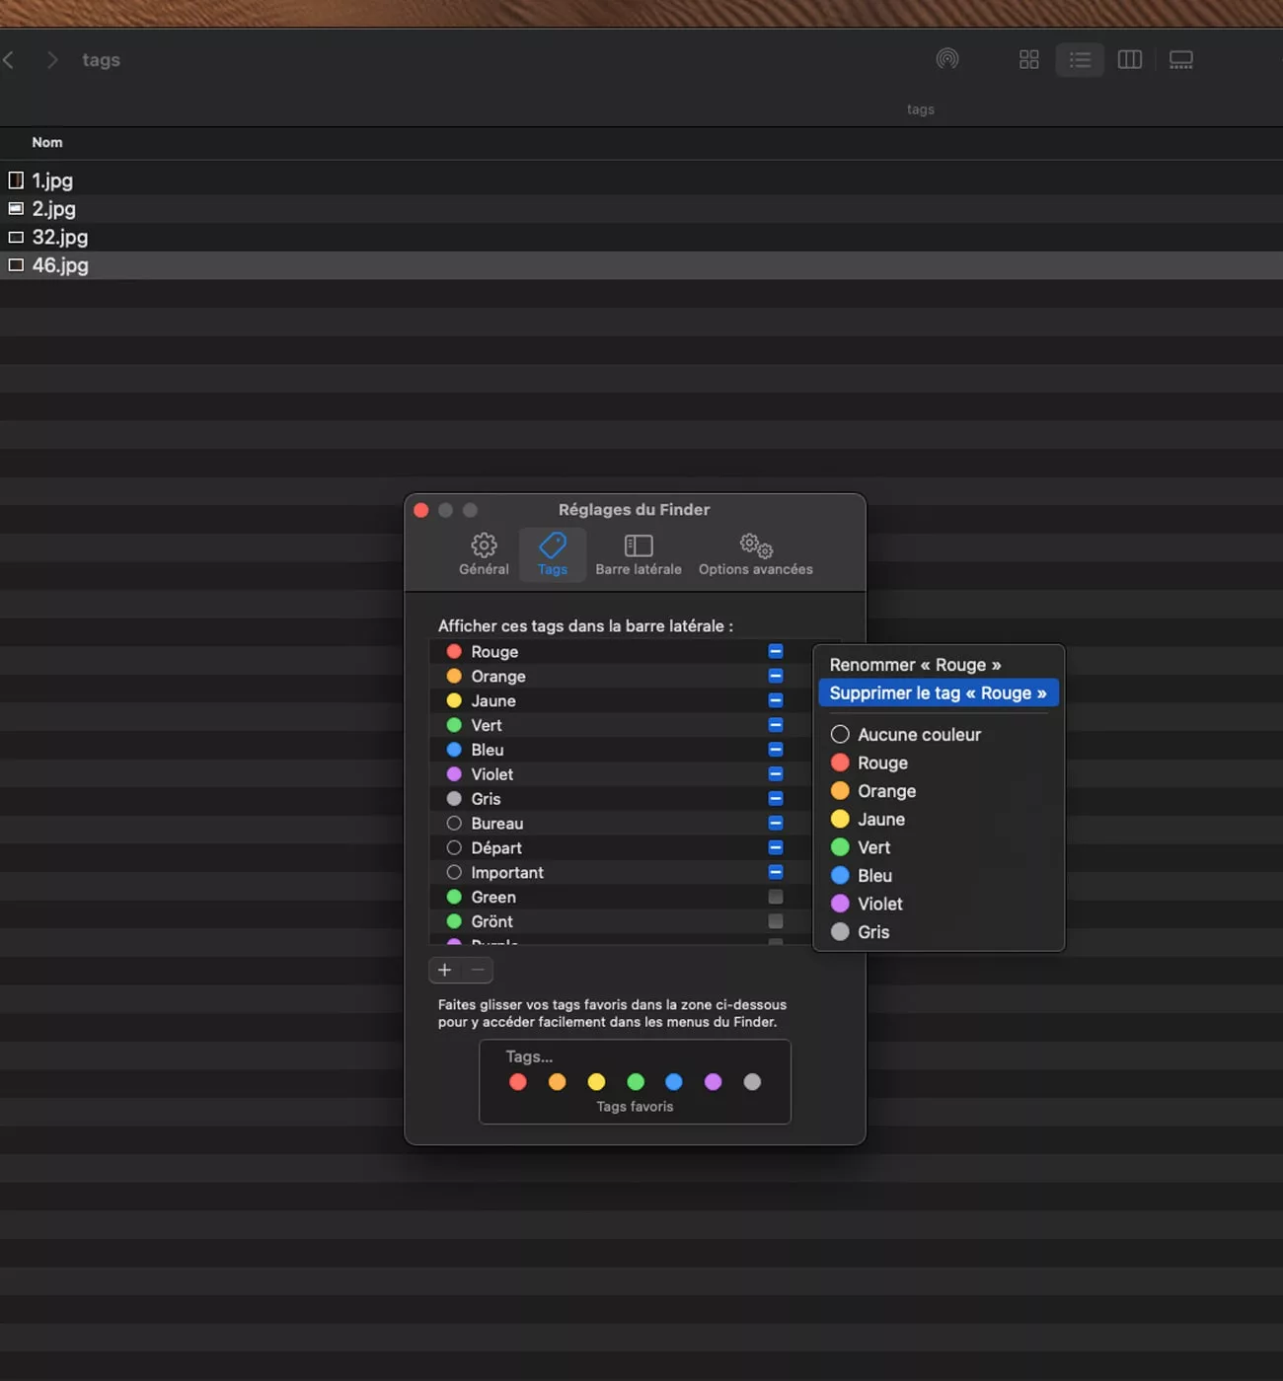Select Rouge color in context menu
The width and height of the screenshot is (1283, 1381).
(939, 763)
